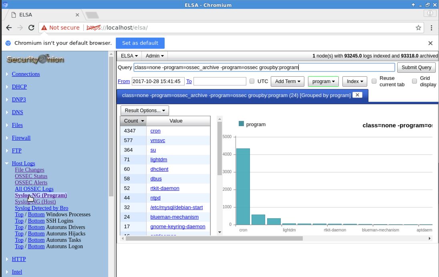The height and width of the screenshot is (277, 439).
Task: Expand the Result Options dropdown
Action: click(x=145, y=111)
